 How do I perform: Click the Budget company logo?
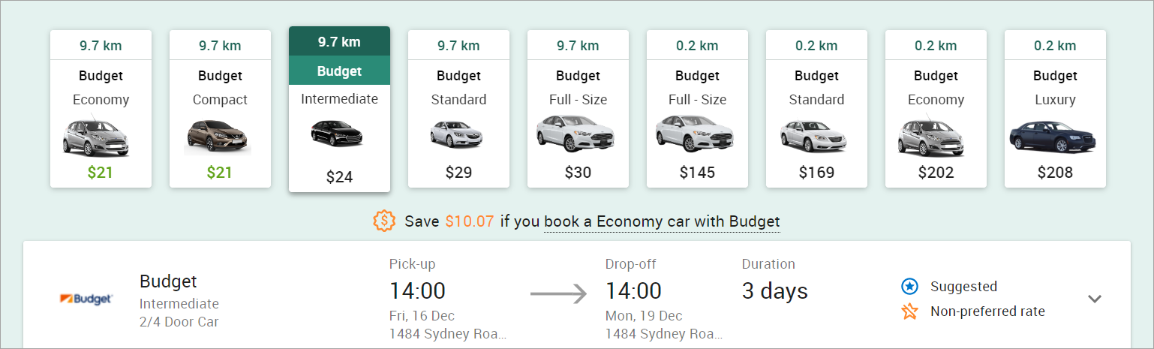point(86,299)
